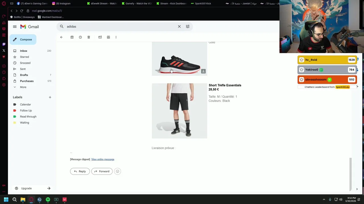Select itz_Roid on the chatters leaderboard
364x204 pixels.
pyautogui.click(x=327, y=60)
